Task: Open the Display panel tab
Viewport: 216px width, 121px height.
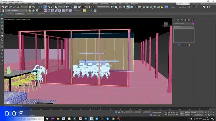Action: pos(189,20)
